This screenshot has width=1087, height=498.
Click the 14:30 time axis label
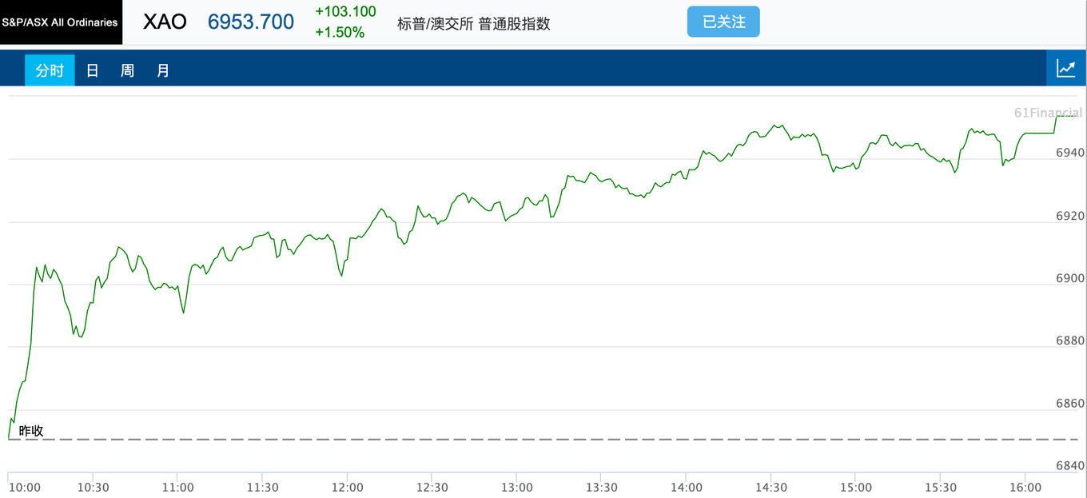coord(771,488)
